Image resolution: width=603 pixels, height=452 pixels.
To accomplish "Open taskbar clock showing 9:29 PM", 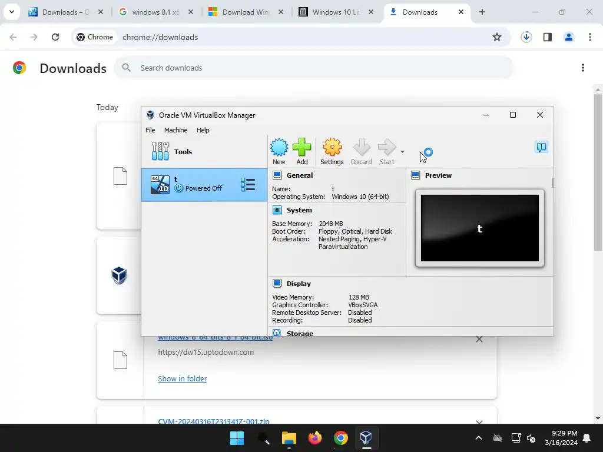I will tap(561, 438).
